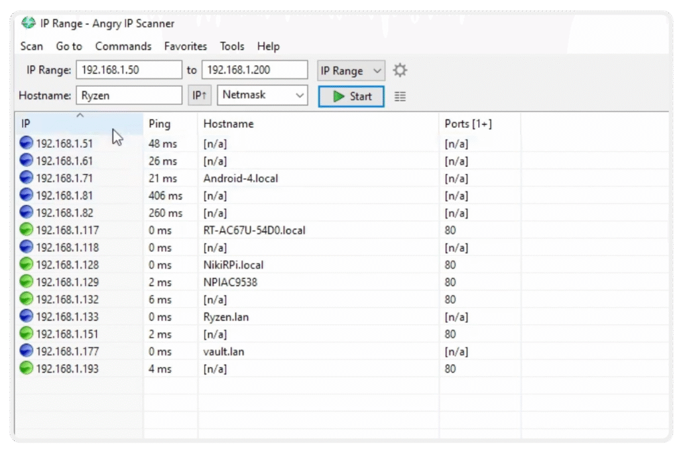Select hostname Android-4.local
Viewport: 679px width, 453px height.
240,178
